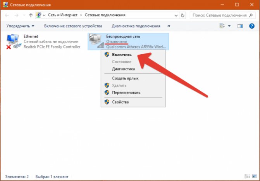This screenshot has width=260, height=181.
Task: Open Help with blue question icon
Action: coord(251,26)
